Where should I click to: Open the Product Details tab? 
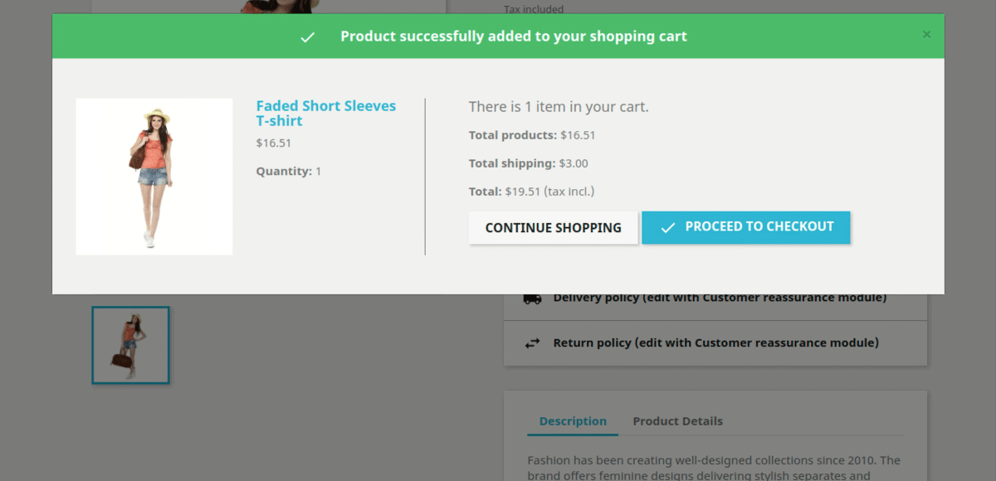pos(677,421)
